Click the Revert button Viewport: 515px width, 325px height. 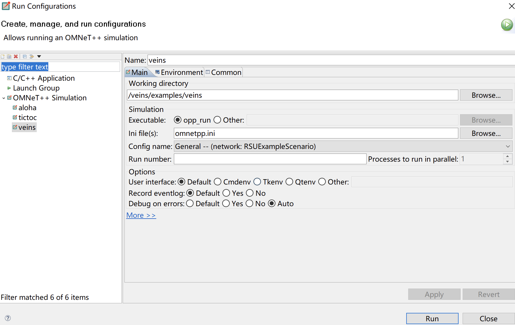489,294
